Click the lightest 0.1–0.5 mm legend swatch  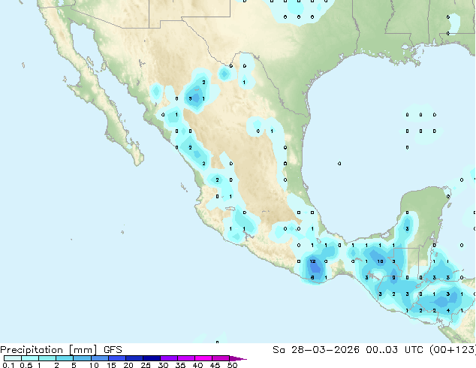13,358
